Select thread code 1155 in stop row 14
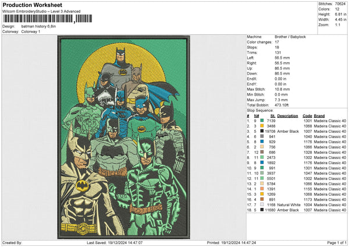This screenshot has height=247, width=349. pyautogui.click(x=308, y=189)
